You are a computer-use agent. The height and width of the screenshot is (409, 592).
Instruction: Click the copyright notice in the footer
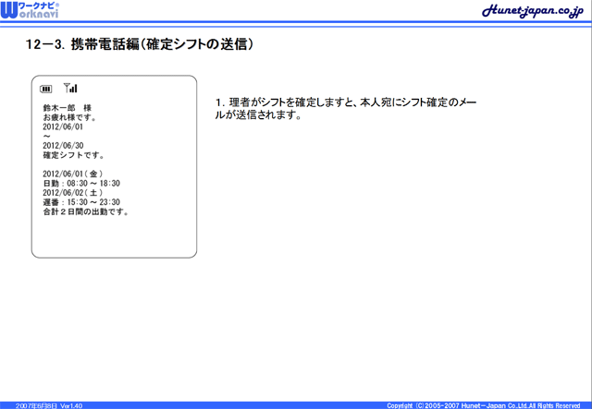pyautogui.click(x=483, y=404)
